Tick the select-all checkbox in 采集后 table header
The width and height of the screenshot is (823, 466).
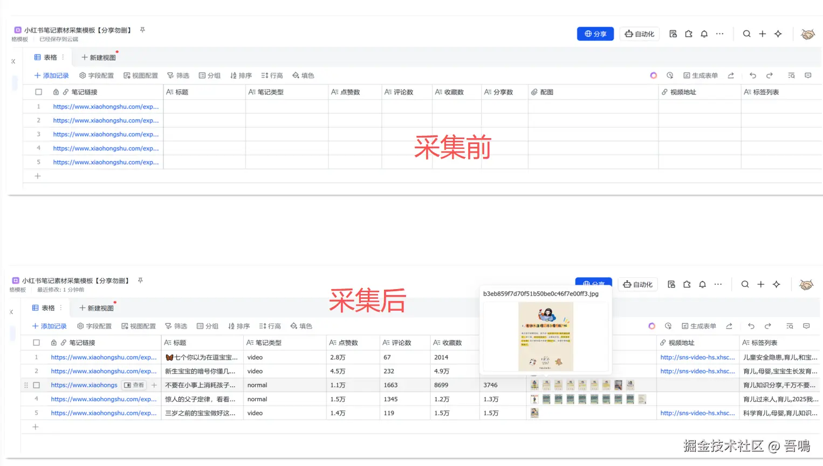click(x=37, y=342)
